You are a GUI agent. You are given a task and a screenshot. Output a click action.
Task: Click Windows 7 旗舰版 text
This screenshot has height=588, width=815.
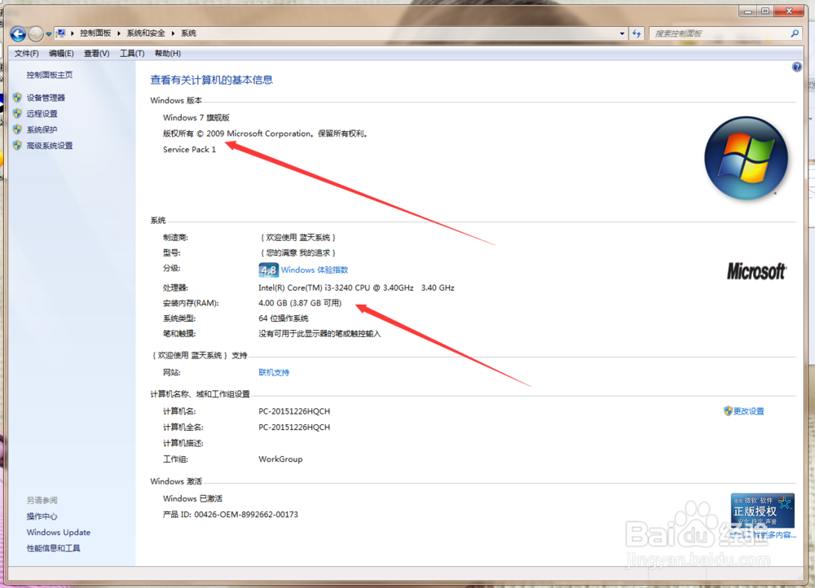(196, 118)
